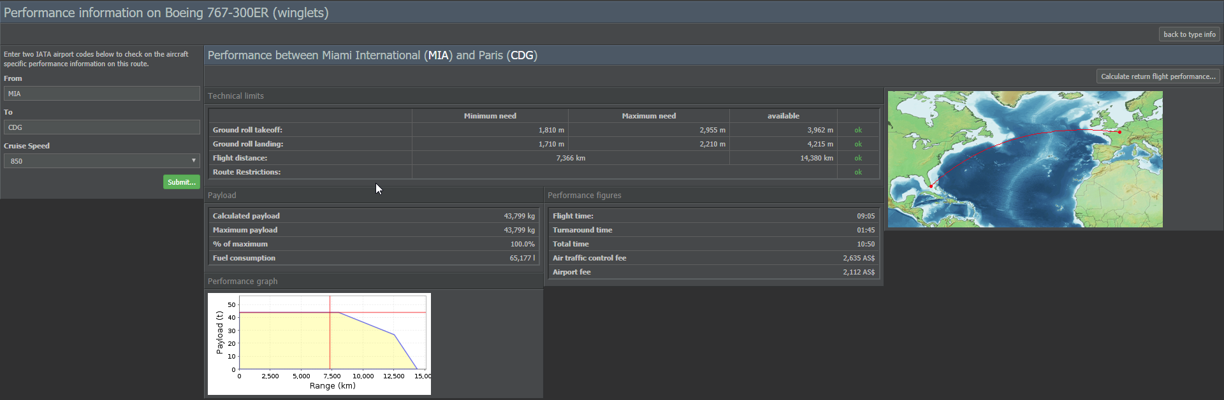
Task: Click the Airport fee value 2,112 AS$
Action: click(x=859, y=272)
